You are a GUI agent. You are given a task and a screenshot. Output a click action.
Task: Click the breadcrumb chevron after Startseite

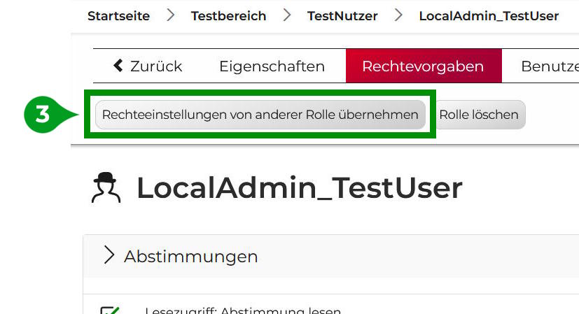coord(171,15)
